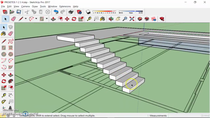Activate the Scale tool in the top toolbar
The image size is (210, 118).
(81, 19)
